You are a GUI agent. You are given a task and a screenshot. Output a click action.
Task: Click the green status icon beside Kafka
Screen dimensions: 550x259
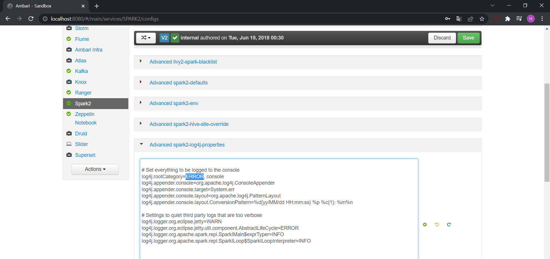tap(69, 71)
